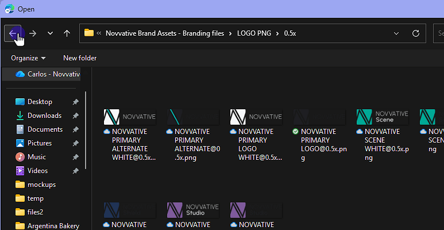Click the pin icon beside Music
Screen dimensions: 444x230
coord(75,157)
